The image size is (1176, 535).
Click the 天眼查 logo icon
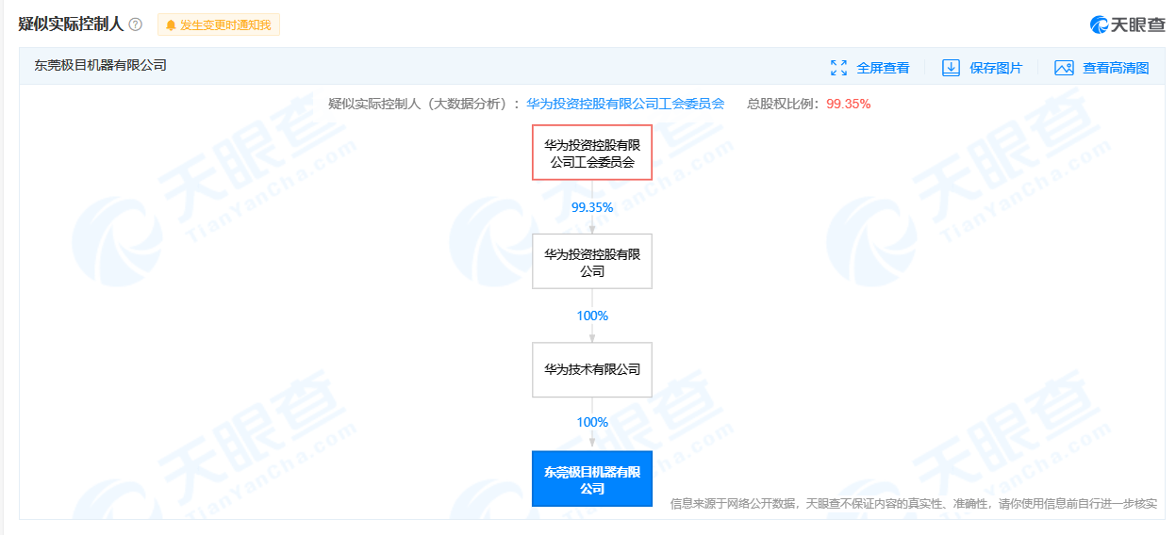click(1100, 24)
